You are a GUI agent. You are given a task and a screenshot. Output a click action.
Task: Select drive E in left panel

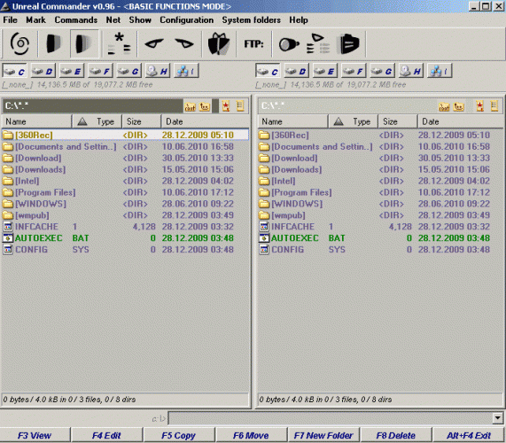pos(72,71)
